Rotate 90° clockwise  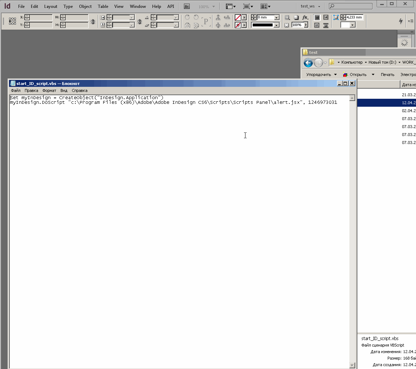pyautogui.click(x=187, y=17)
